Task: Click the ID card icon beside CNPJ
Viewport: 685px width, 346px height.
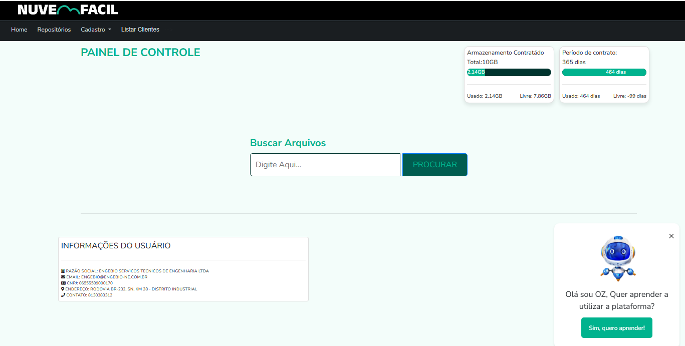Action: tap(63, 283)
